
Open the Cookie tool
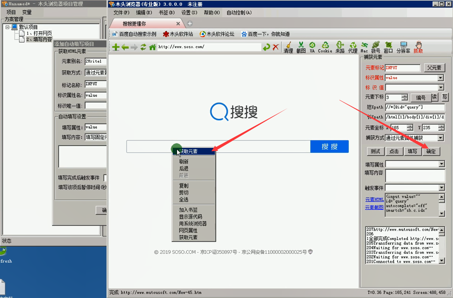point(325,47)
